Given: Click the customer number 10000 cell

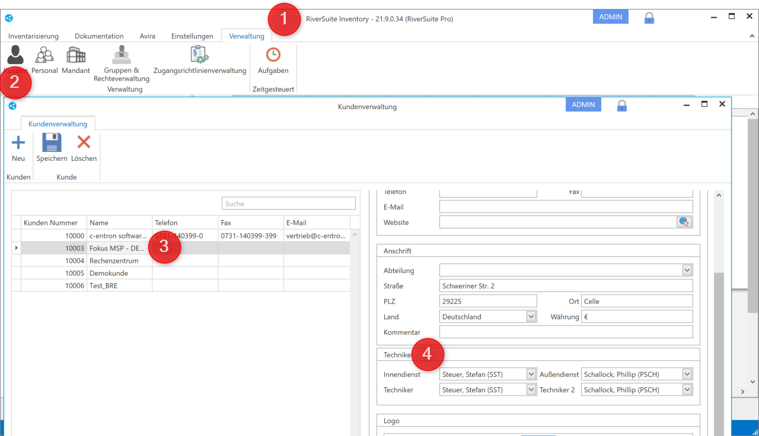Looking at the screenshot, I should (54, 235).
